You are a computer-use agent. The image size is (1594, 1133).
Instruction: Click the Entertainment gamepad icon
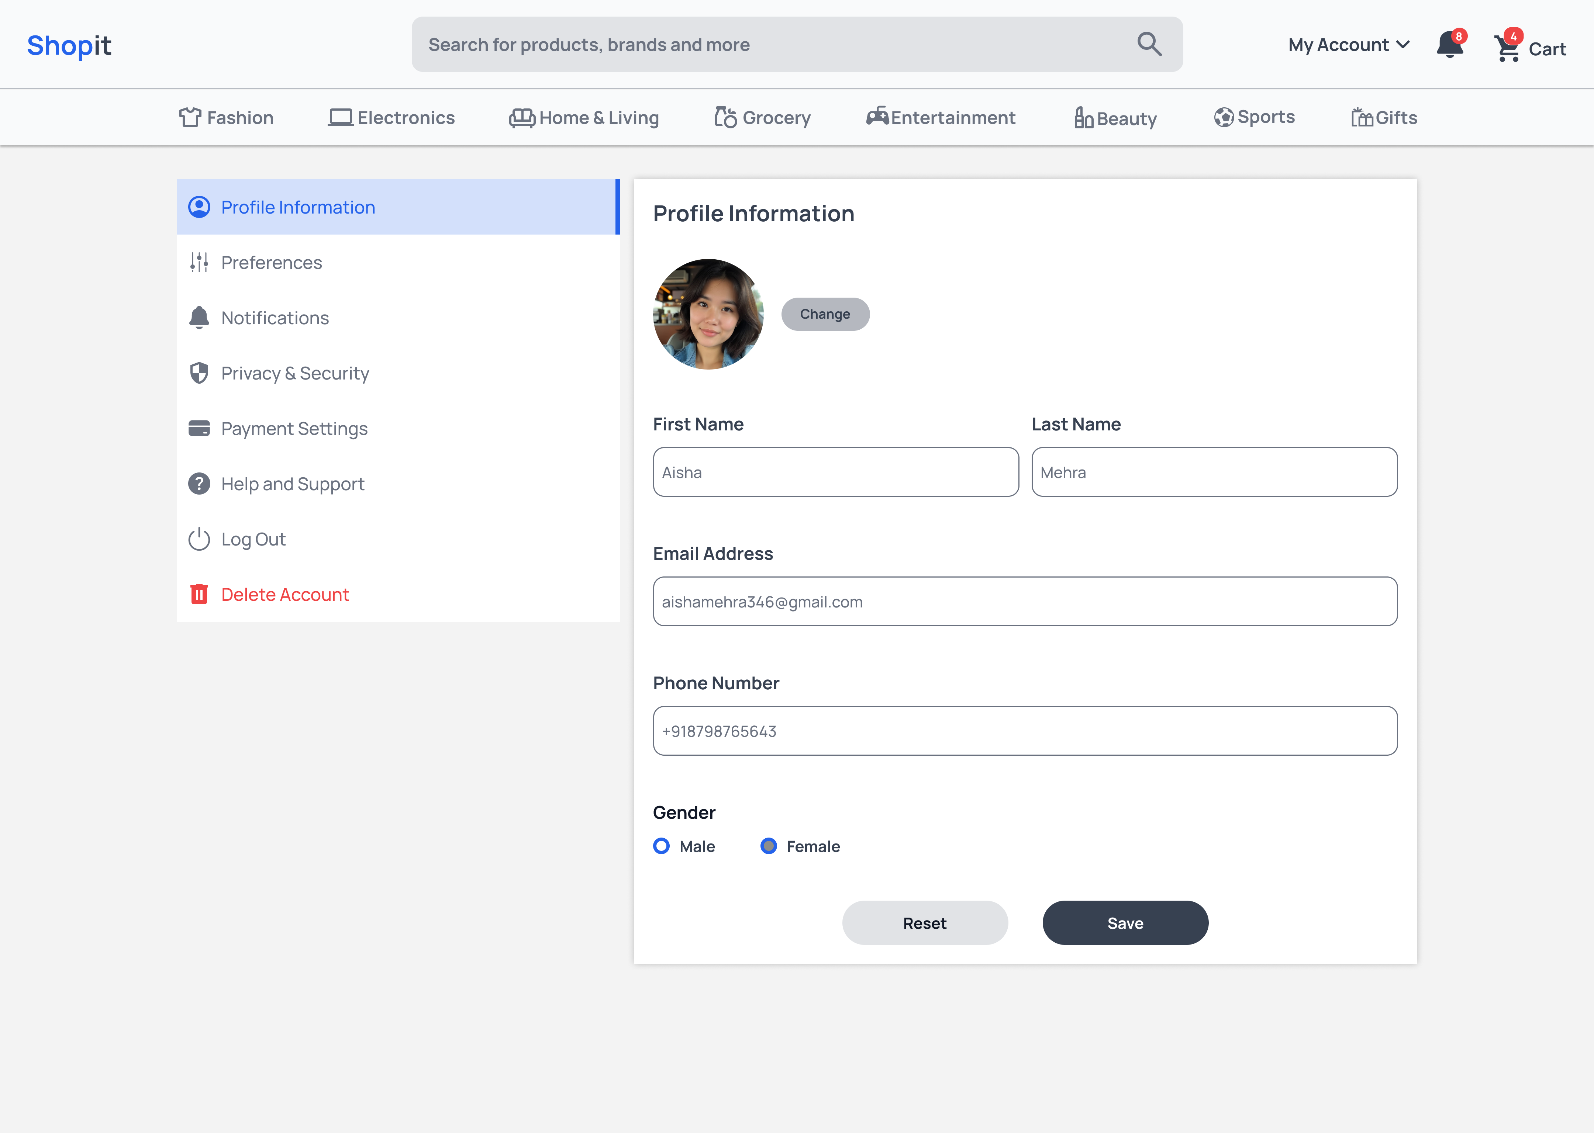click(877, 116)
